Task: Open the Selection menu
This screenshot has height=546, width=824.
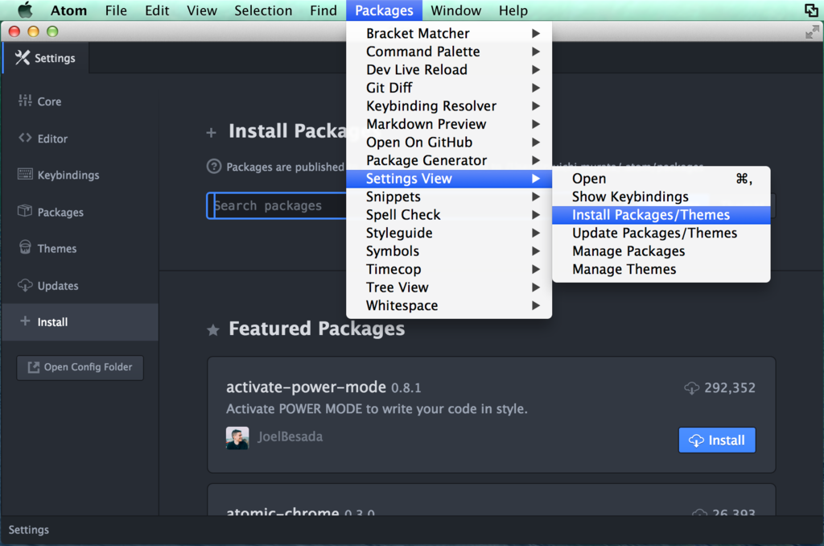Action: point(263,10)
